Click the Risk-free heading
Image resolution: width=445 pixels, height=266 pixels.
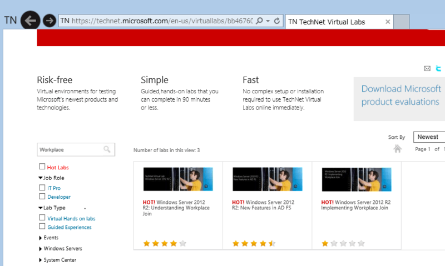55,80
